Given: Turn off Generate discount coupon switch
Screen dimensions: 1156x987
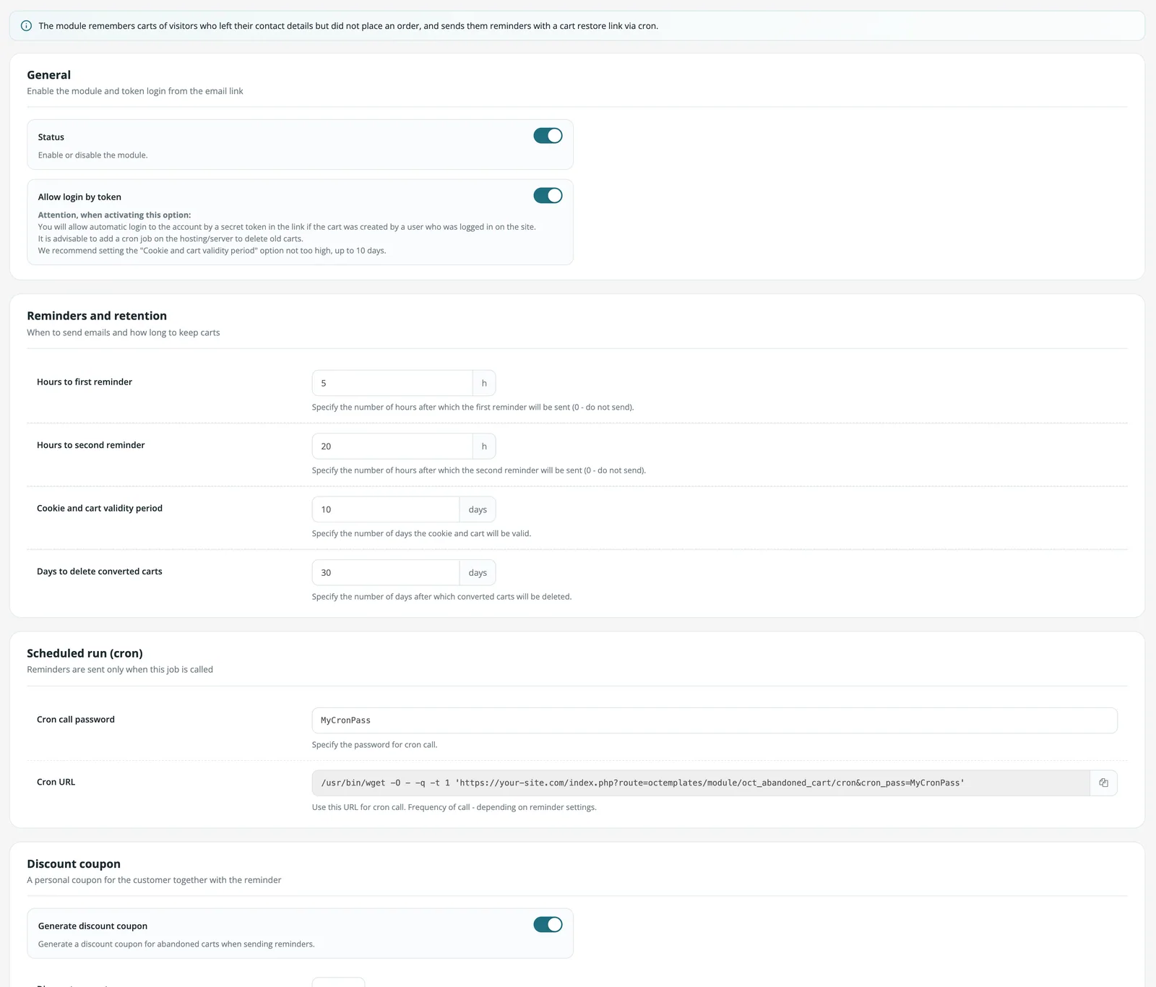Looking at the screenshot, I should (548, 925).
